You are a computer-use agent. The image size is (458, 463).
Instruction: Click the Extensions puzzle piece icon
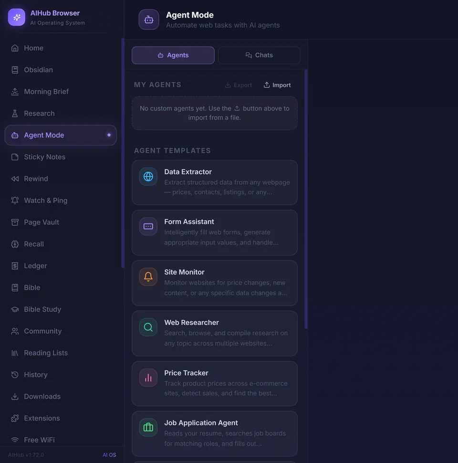[x=15, y=418]
